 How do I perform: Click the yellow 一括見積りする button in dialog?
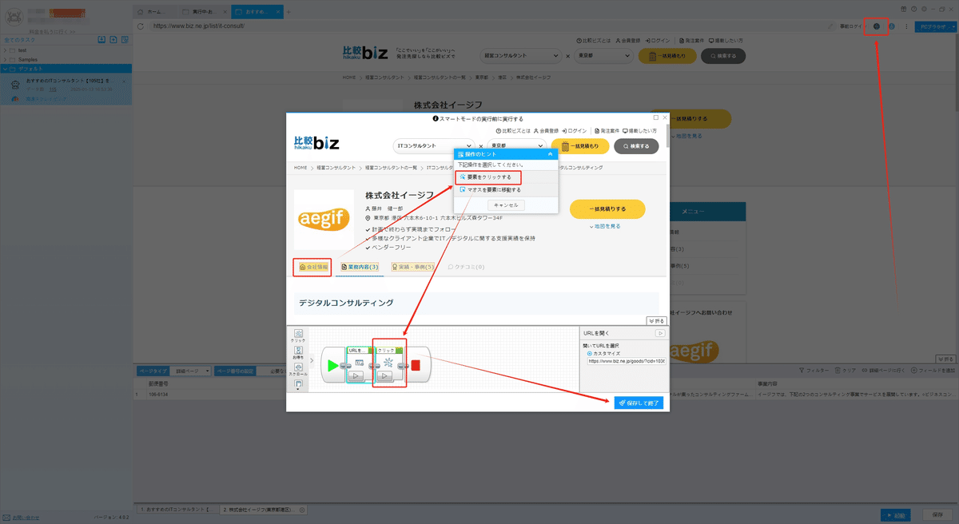607,209
